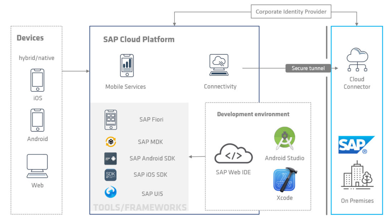Click the SAP MDK label
Image resolution: width=387 pixels, height=218 pixels.
point(150,142)
